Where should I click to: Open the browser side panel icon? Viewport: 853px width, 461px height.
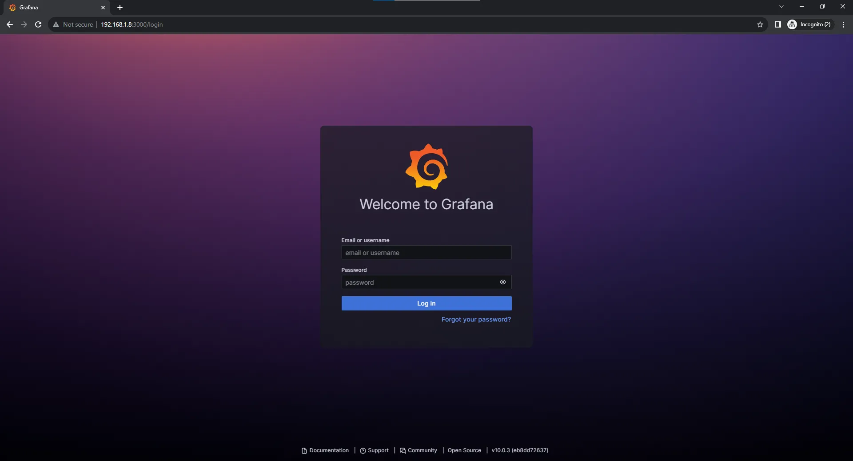point(778,24)
